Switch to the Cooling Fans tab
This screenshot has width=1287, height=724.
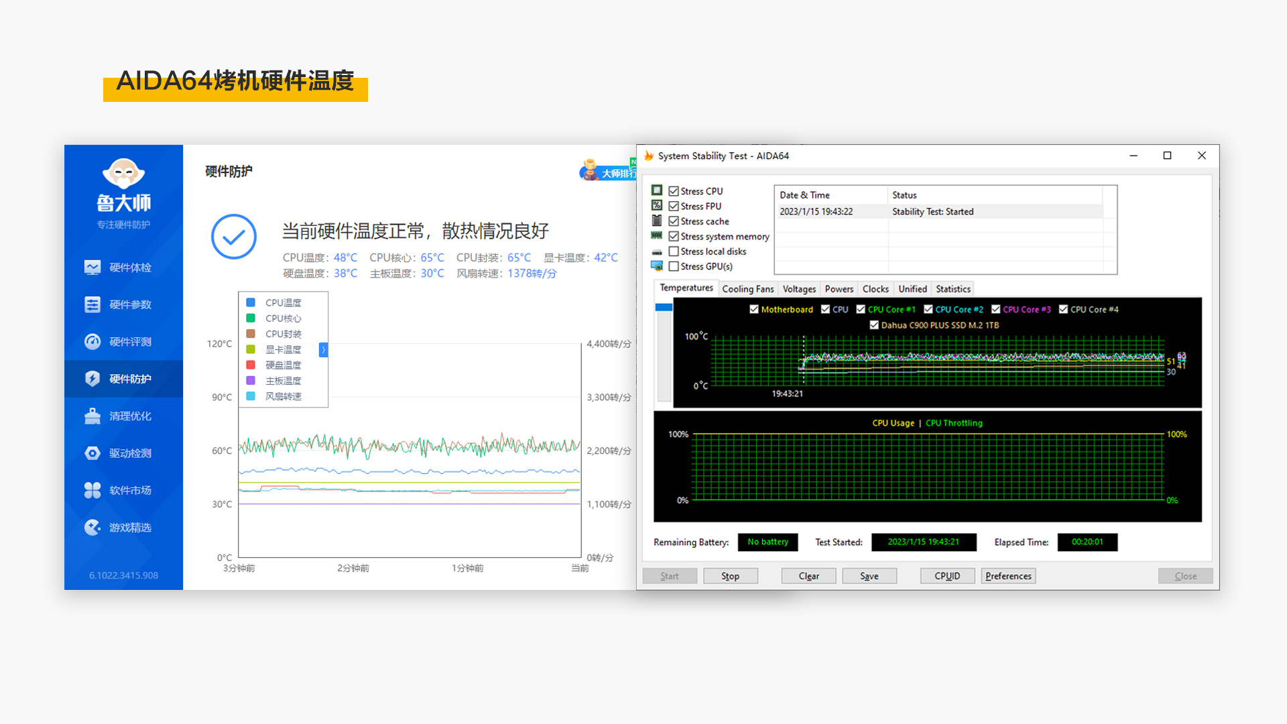pyautogui.click(x=747, y=289)
